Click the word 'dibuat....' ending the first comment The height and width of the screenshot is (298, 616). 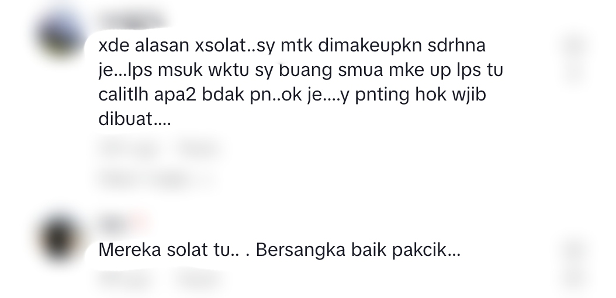pyautogui.click(x=135, y=119)
